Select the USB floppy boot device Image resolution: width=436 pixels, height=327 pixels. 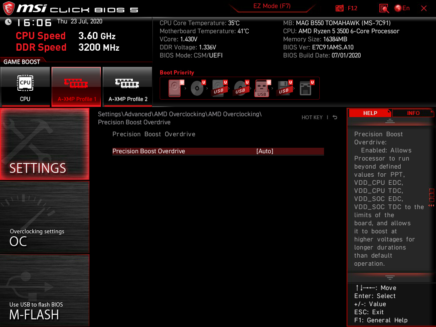284,88
